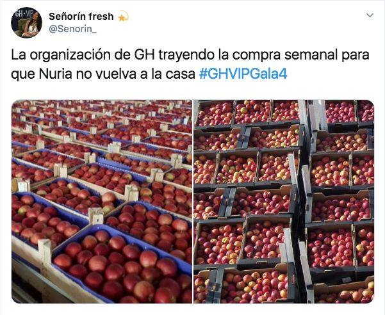View right photo of fruit in cardboard boxes
Screen dimensions: 385x315
click(284, 202)
